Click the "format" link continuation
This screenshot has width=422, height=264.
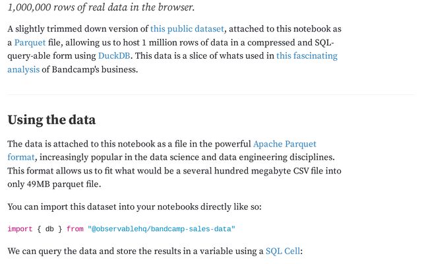pos(21,157)
